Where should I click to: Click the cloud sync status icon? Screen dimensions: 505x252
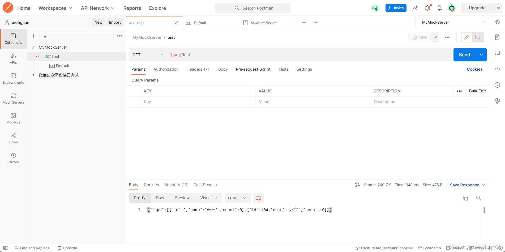(x=375, y=8)
